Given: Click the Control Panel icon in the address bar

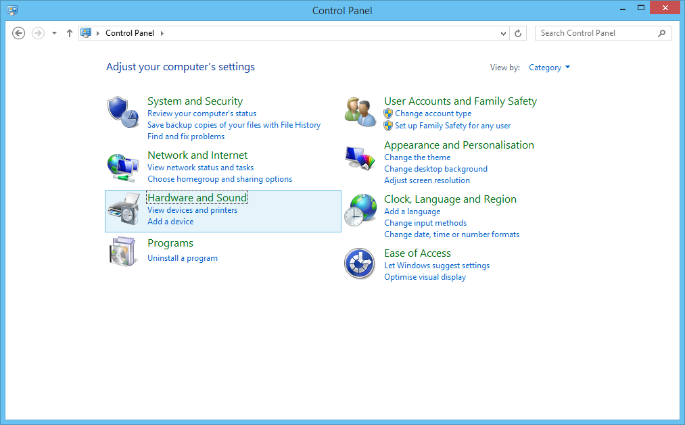Looking at the screenshot, I should [85, 32].
